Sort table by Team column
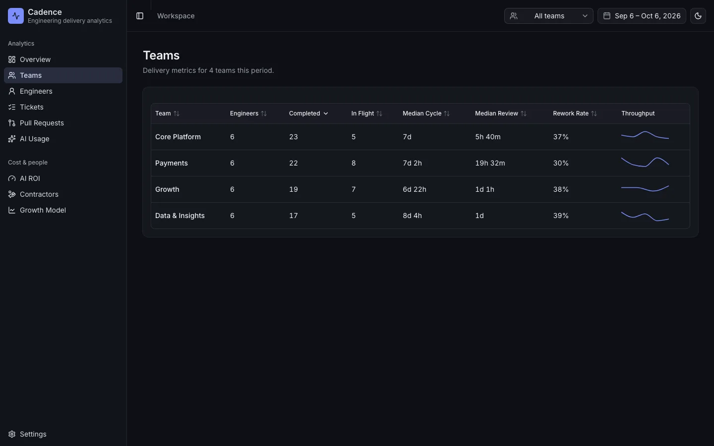The height and width of the screenshot is (446, 714). click(168, 113)
